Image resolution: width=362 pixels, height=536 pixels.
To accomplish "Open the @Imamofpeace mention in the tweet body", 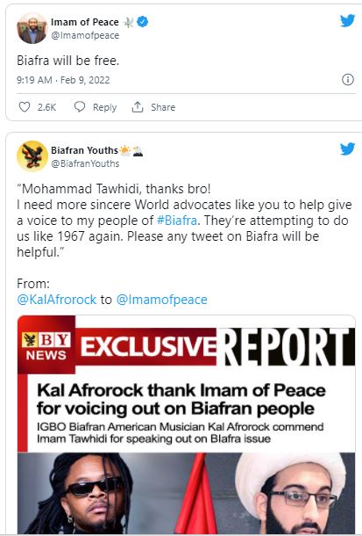I will pyautogui.click(x=161, y=300).
